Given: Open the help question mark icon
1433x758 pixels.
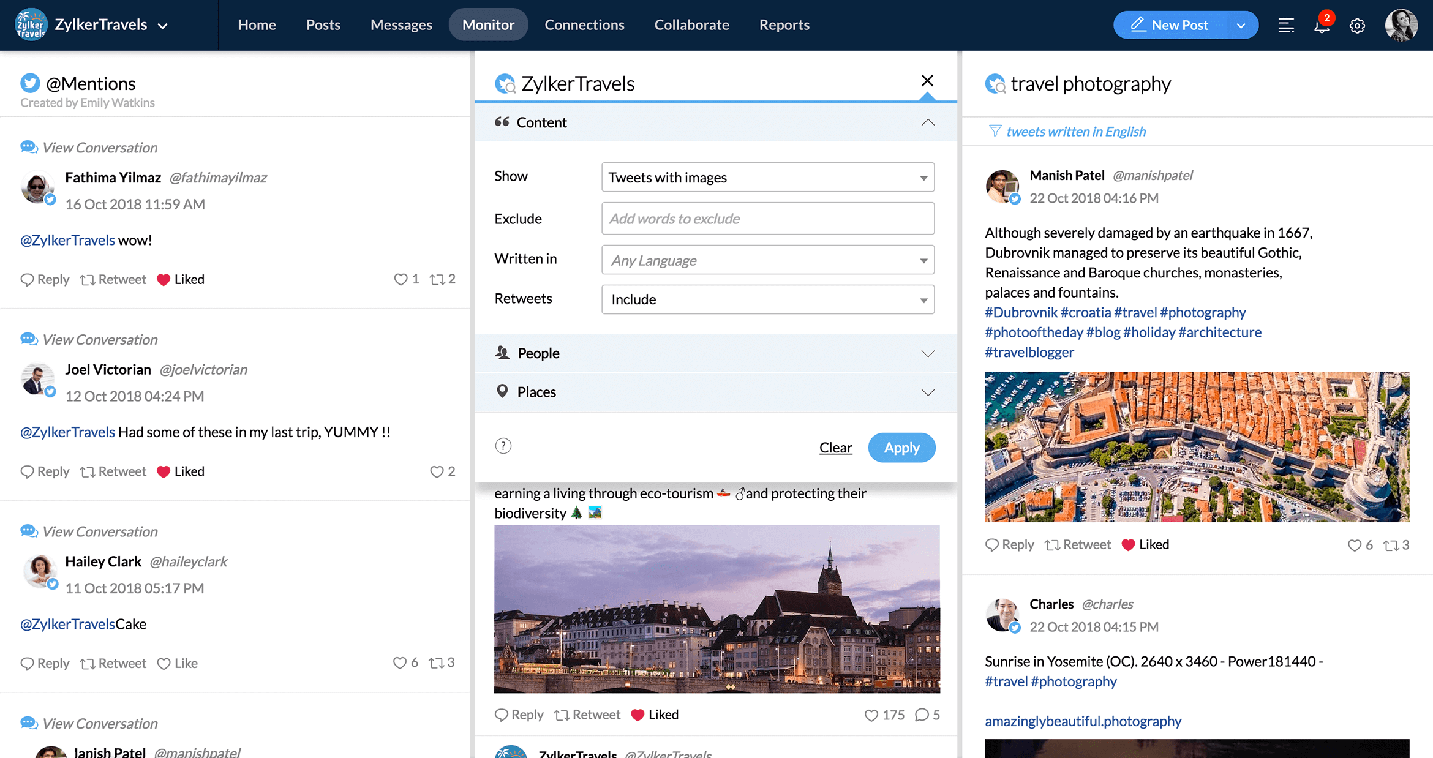Looking at the screenshot, I should tap(503, 446).
